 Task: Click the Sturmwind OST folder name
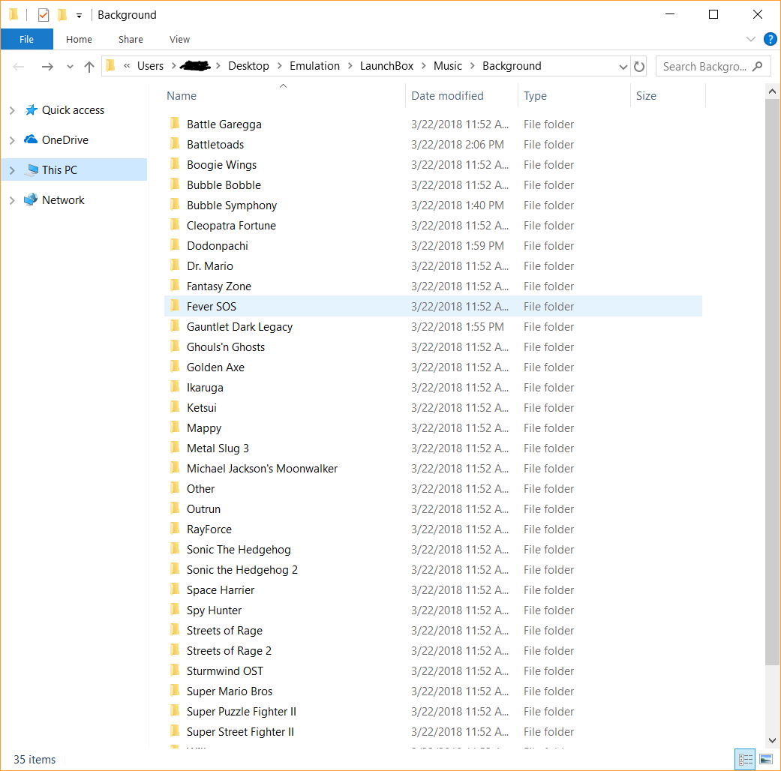(224, 671)
